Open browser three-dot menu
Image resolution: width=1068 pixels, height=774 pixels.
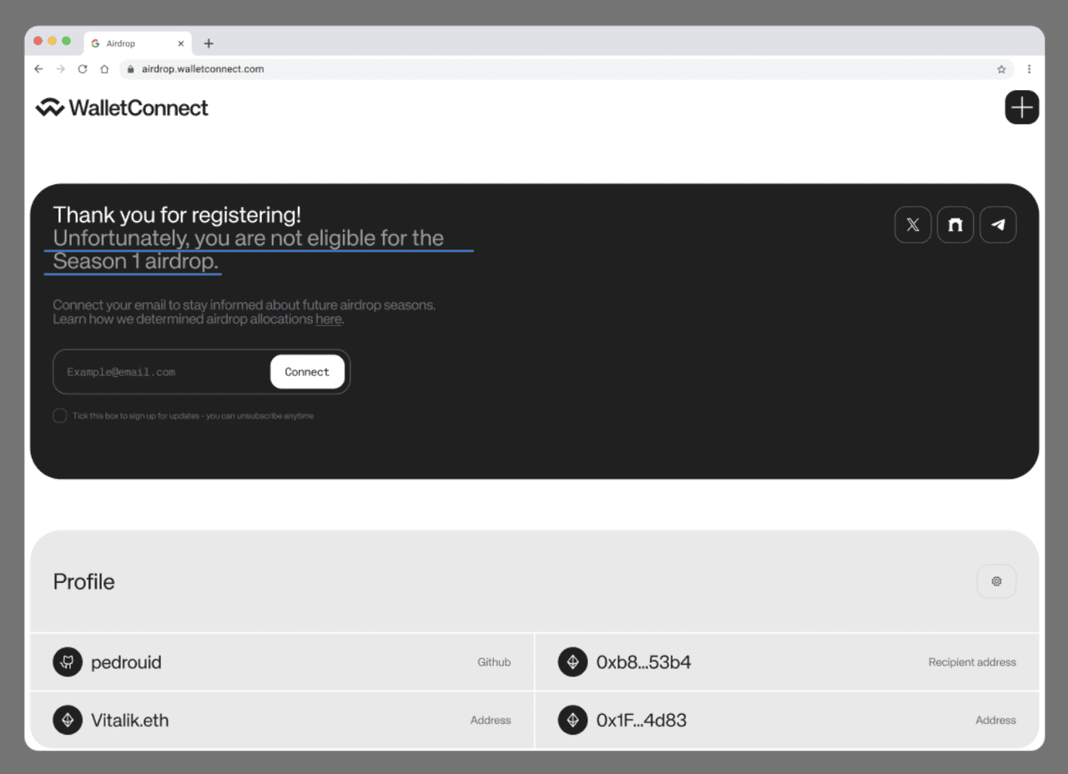pyautogui.click(x=1029, y=69)
